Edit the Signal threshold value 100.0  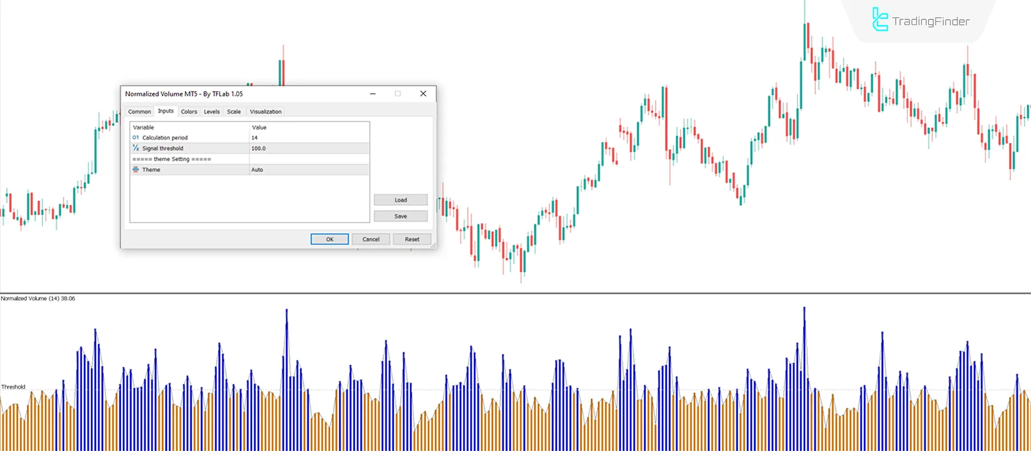309,149
